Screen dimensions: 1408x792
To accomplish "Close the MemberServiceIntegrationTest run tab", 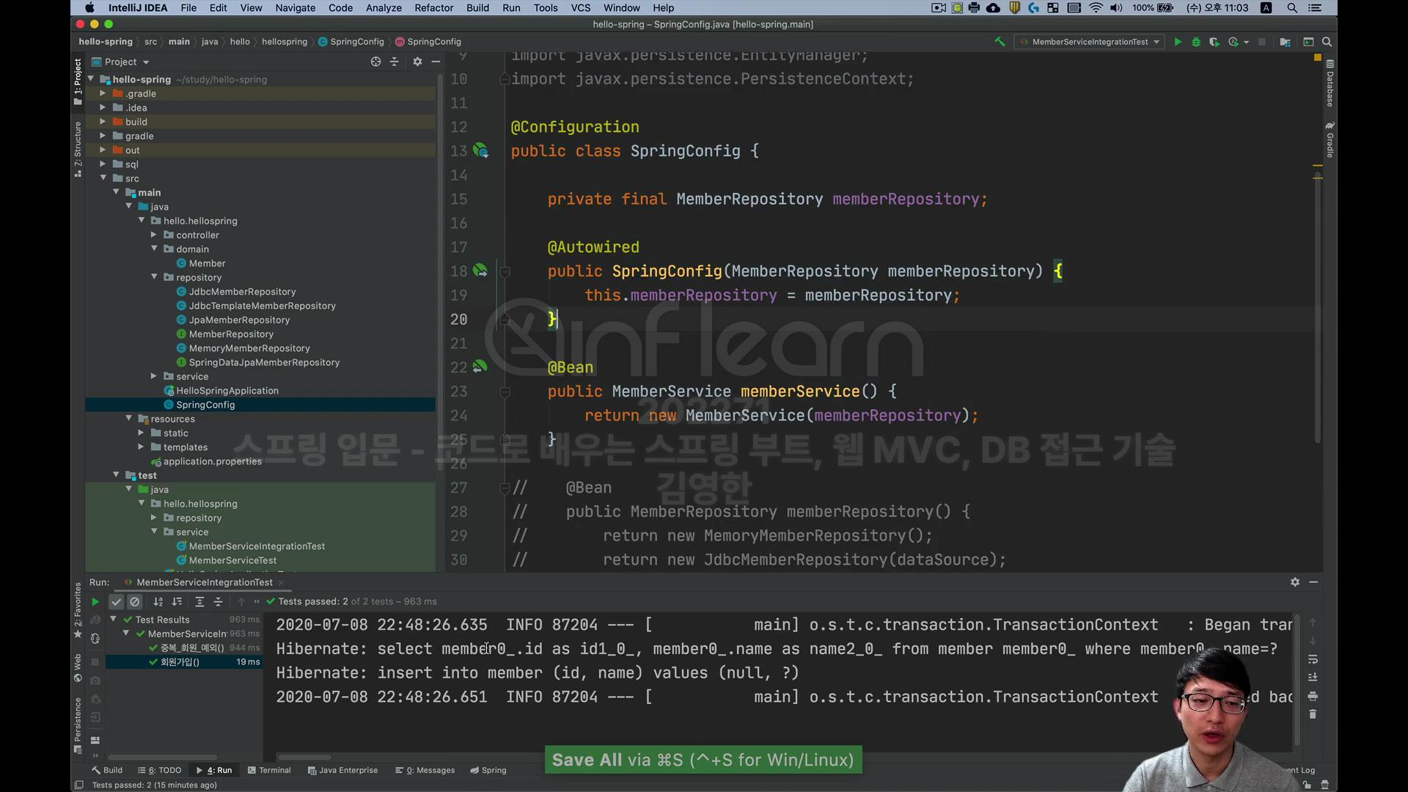I will (x=281, y=582).
